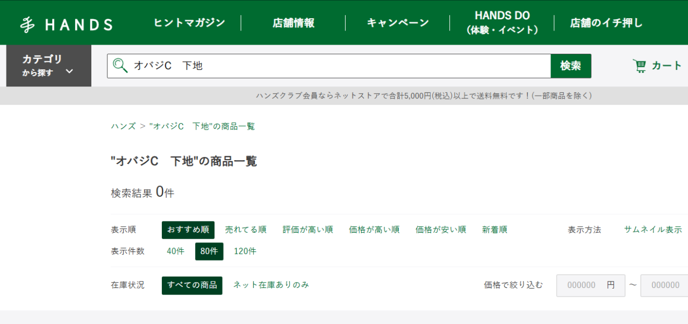Open HANDS DO (体験・イベント) menu item
This screenshot has height=324, width=688.
[x=502, y=23]
